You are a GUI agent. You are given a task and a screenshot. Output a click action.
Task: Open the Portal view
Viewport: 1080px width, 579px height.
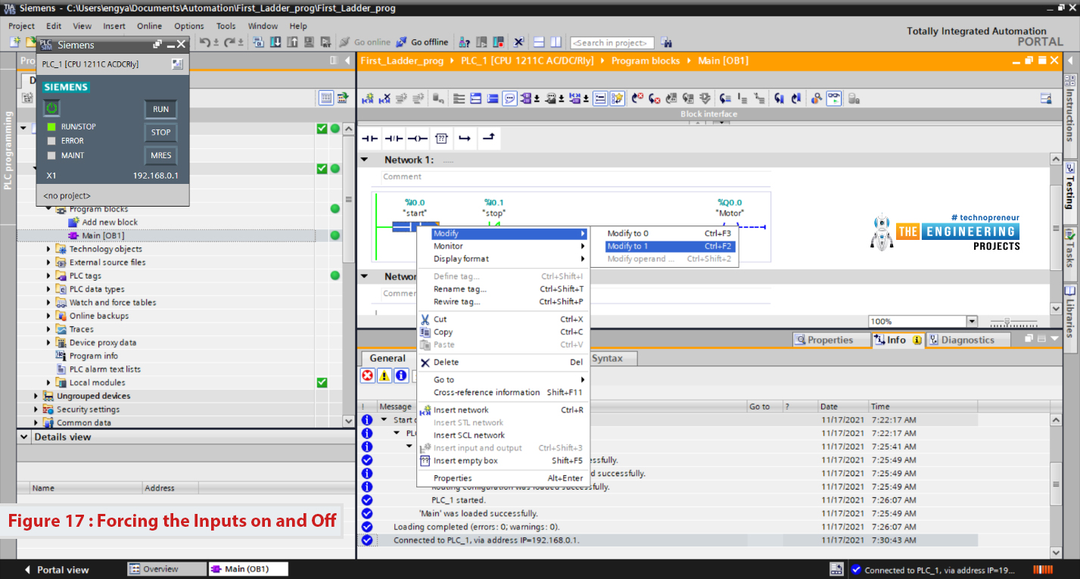click(x=57, y=570)
